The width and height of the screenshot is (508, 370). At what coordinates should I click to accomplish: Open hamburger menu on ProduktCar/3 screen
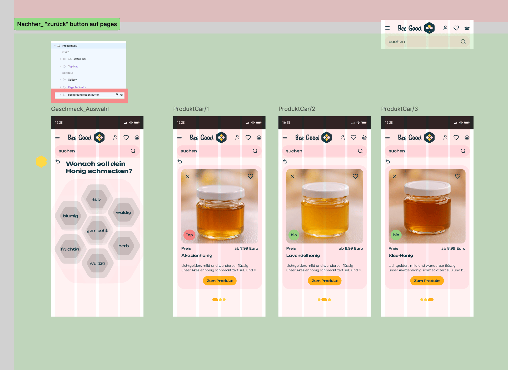pos(387,138)
